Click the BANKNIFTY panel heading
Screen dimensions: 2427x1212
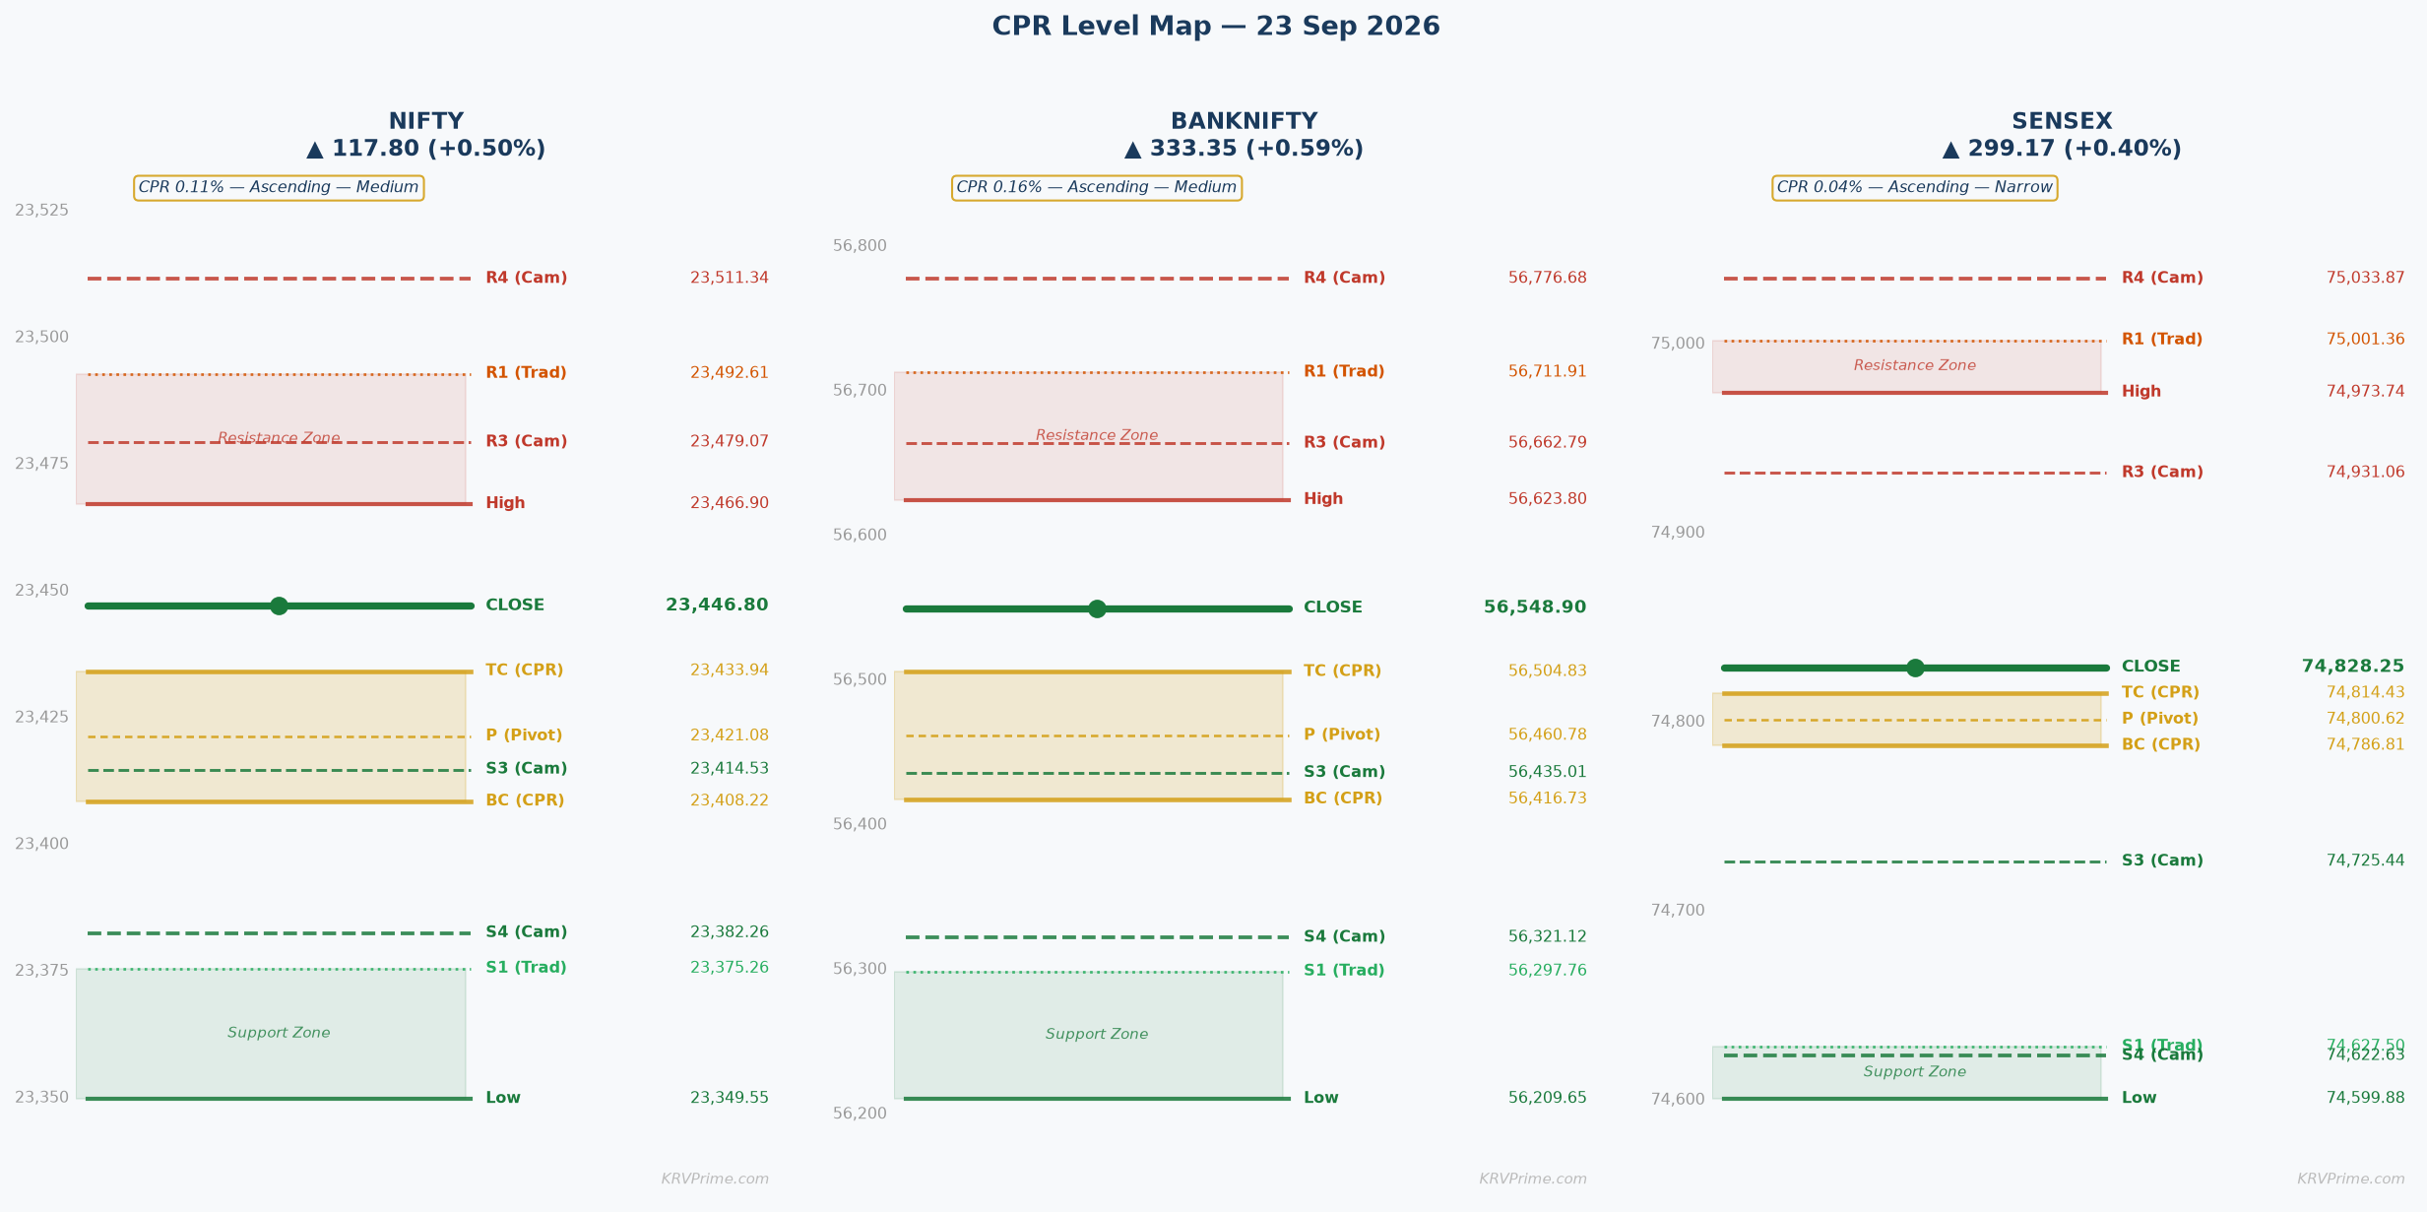[1244, 121]
